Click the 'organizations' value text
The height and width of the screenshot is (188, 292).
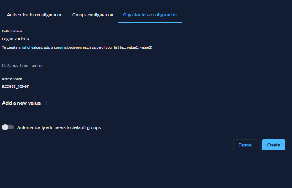[x=15, y=39]
